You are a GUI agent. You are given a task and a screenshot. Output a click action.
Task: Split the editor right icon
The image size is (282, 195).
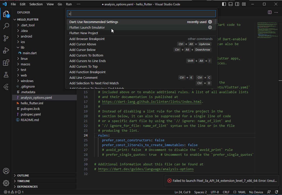[270, 12]
